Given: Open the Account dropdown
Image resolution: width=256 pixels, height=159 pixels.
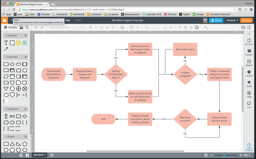Looking at the screenshot, I should (x=232, y=20).
